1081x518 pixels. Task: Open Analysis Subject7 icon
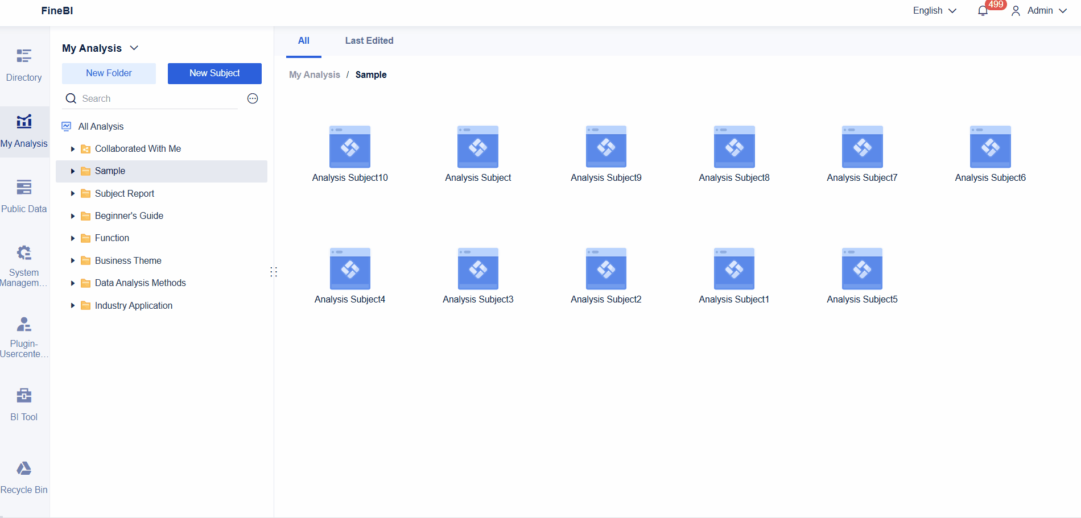pos(863,147)
